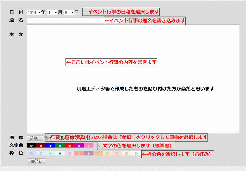
Task: Select the bright red text color option
Action: pyautogui.click(x=70, y=146)
